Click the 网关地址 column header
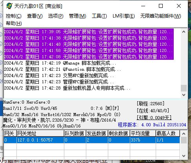191x163 pixels. [x=40, y=133]
